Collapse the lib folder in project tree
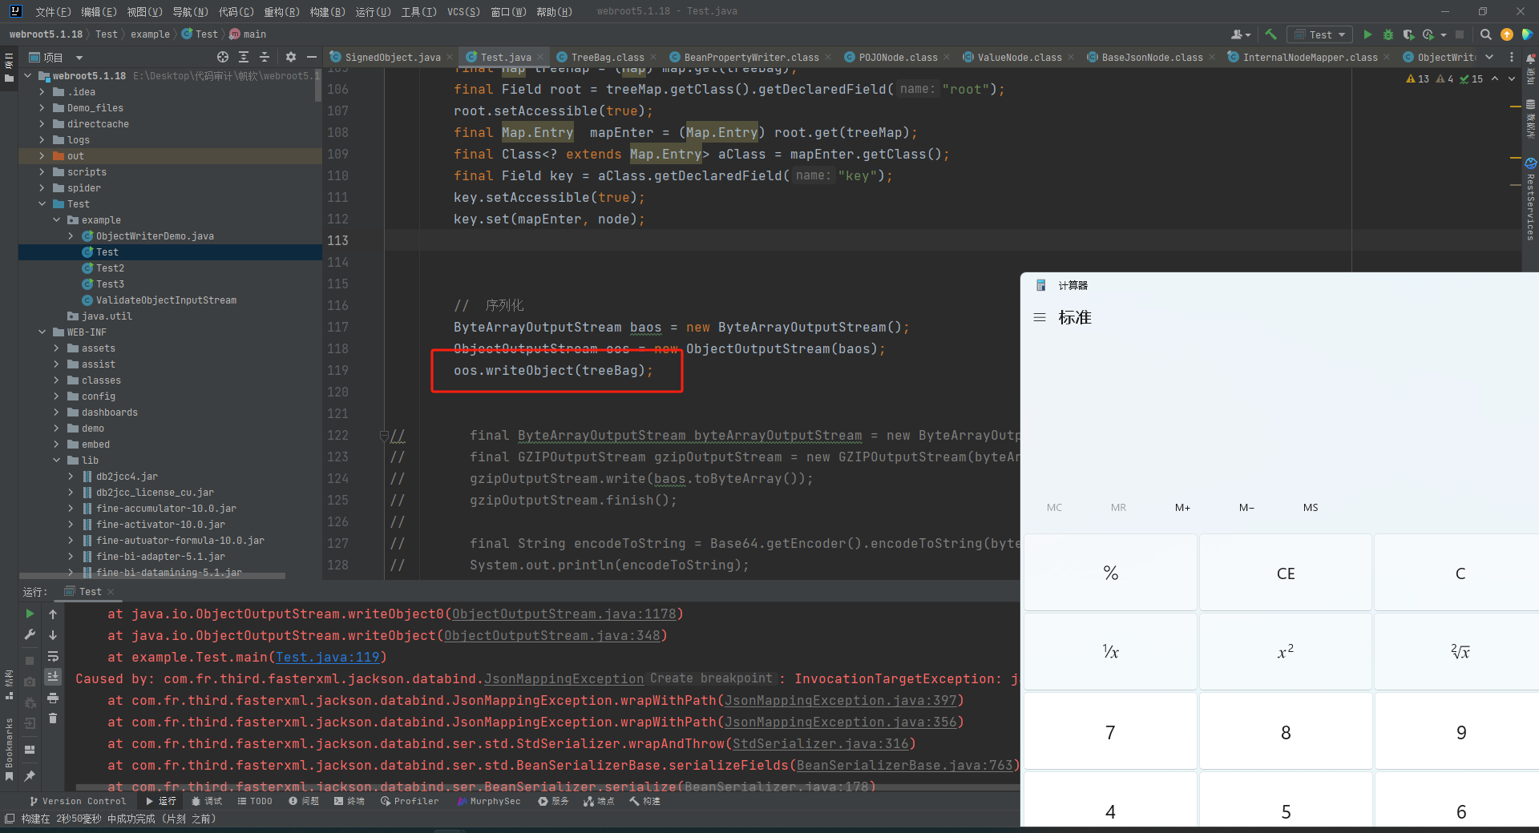Viewport: 1539px width, 833px height. pyautogui.click(x=56, y=461)
